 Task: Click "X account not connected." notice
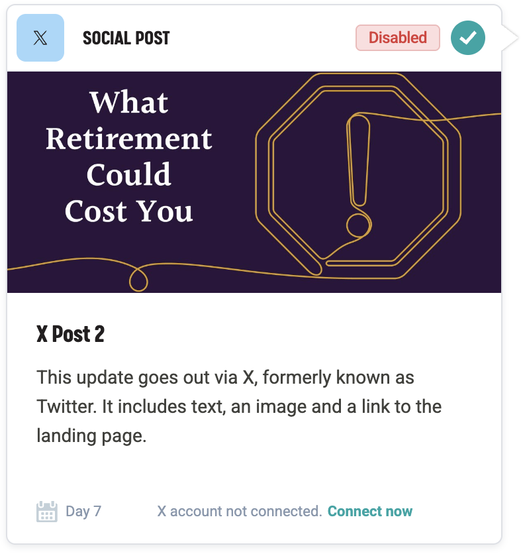coord(239,512)
